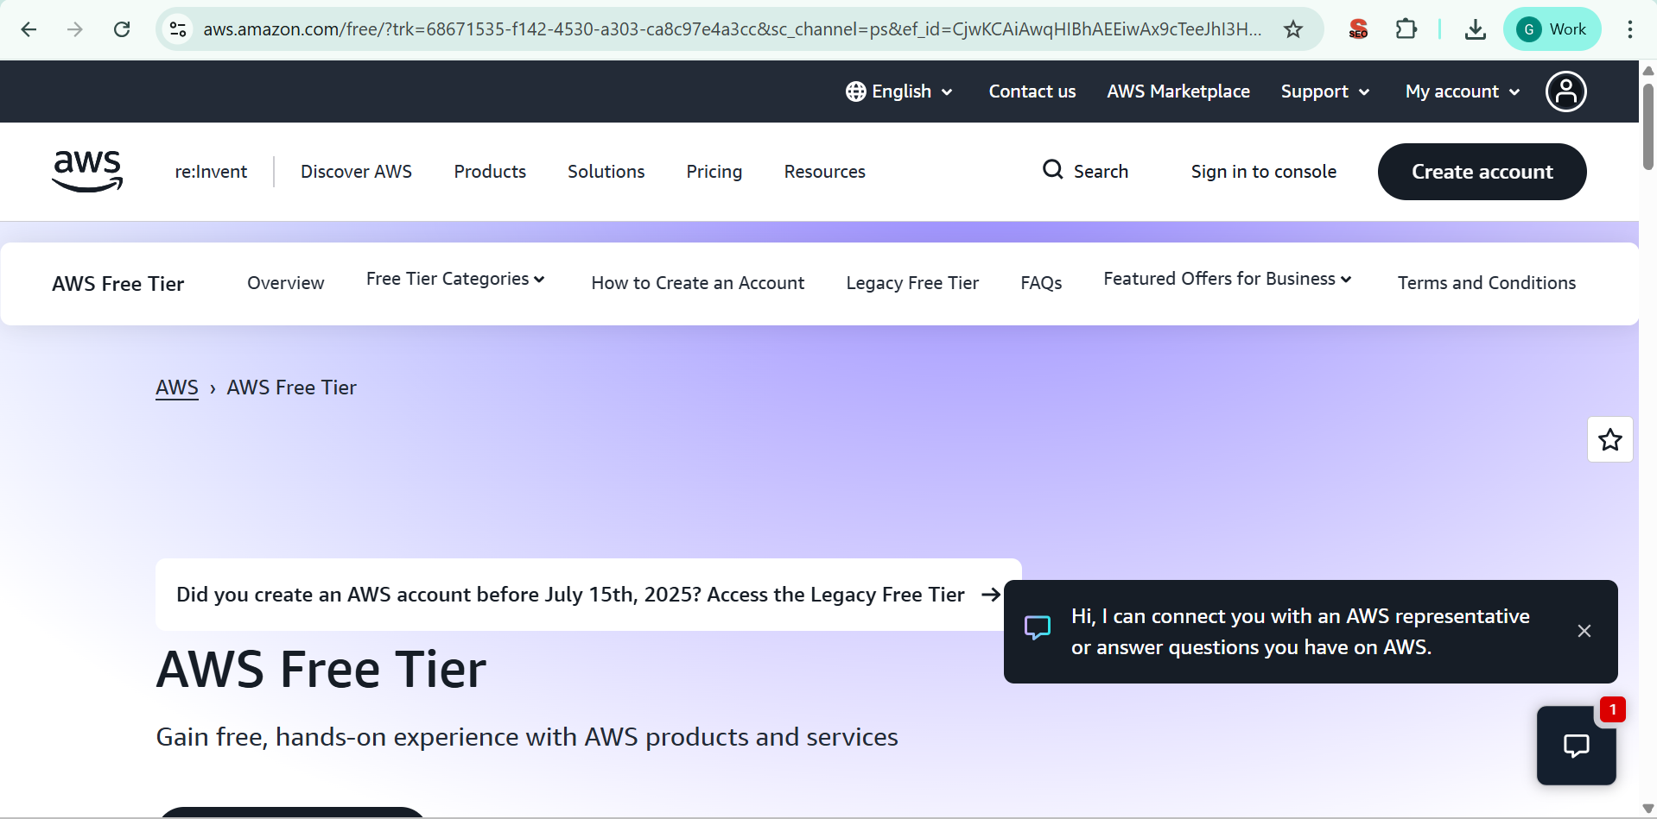Open the AWS breadcrumb link
1657x819 pixels.
pos(177,387)
